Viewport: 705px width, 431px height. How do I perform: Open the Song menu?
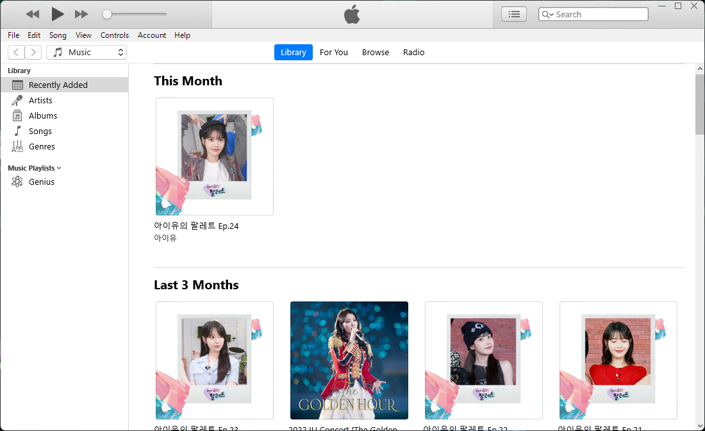58,35
